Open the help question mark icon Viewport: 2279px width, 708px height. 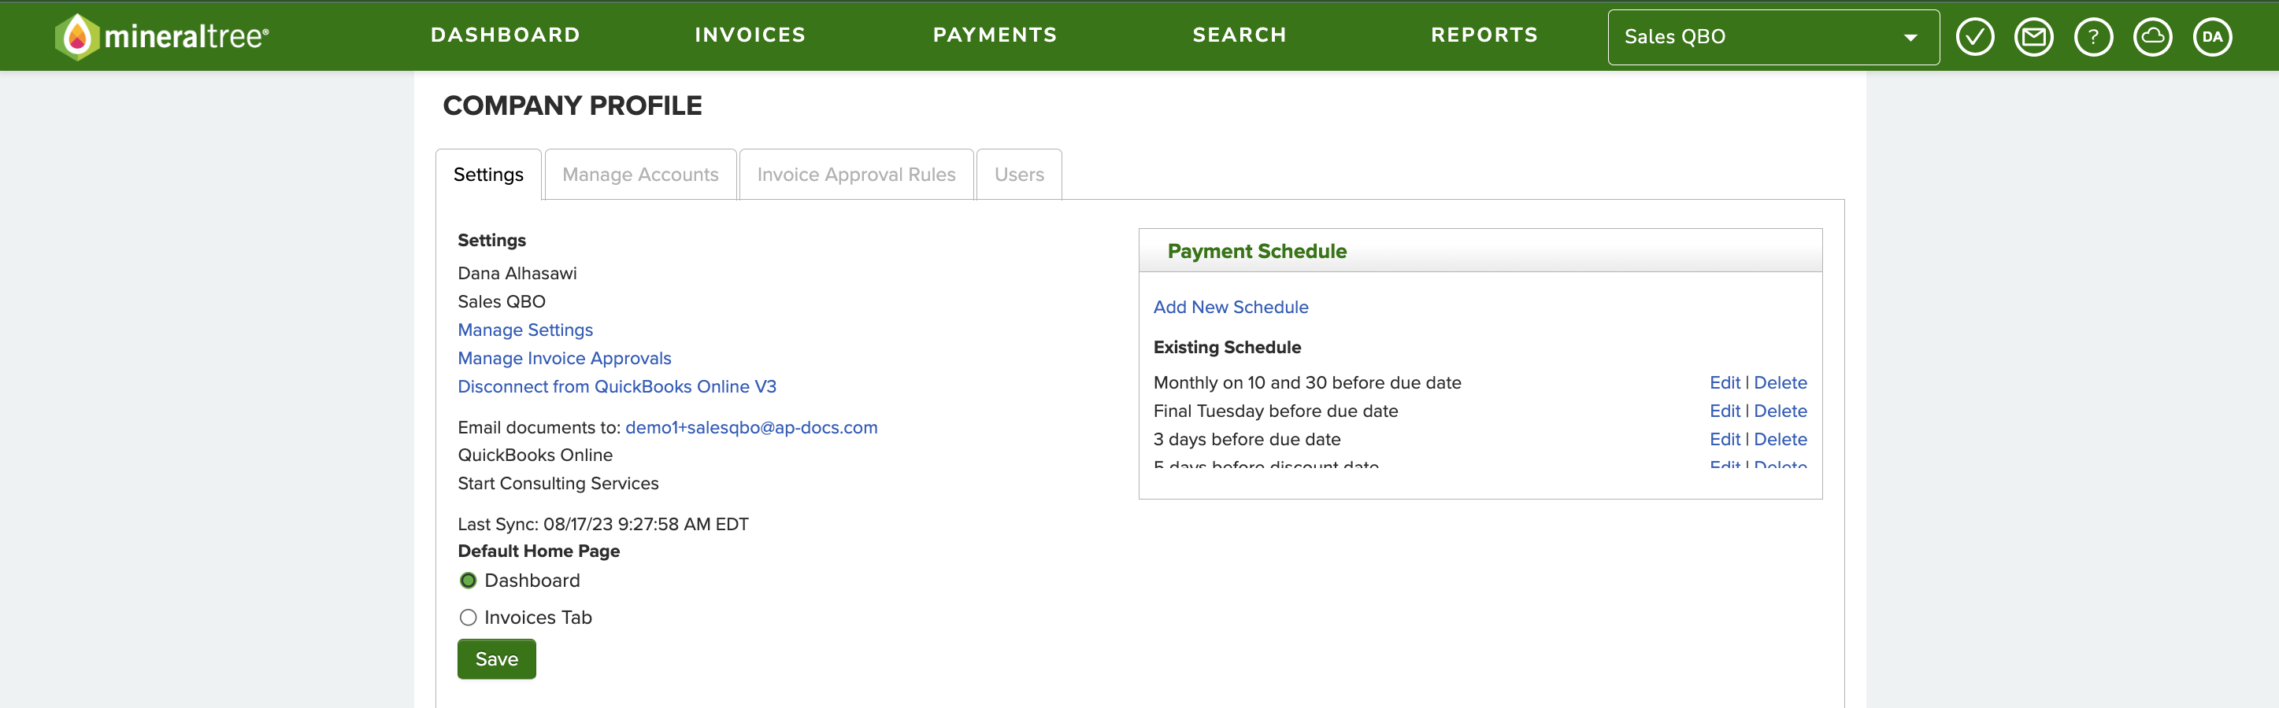(2092, 37)
